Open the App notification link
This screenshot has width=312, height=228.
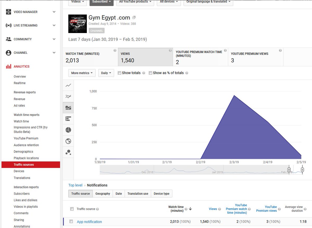pyautogui.click(x=89, y=222)
